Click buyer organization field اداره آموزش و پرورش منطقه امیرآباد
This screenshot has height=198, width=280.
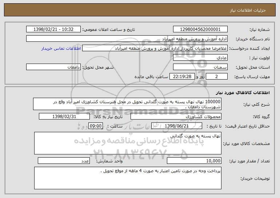click(127, 39)
